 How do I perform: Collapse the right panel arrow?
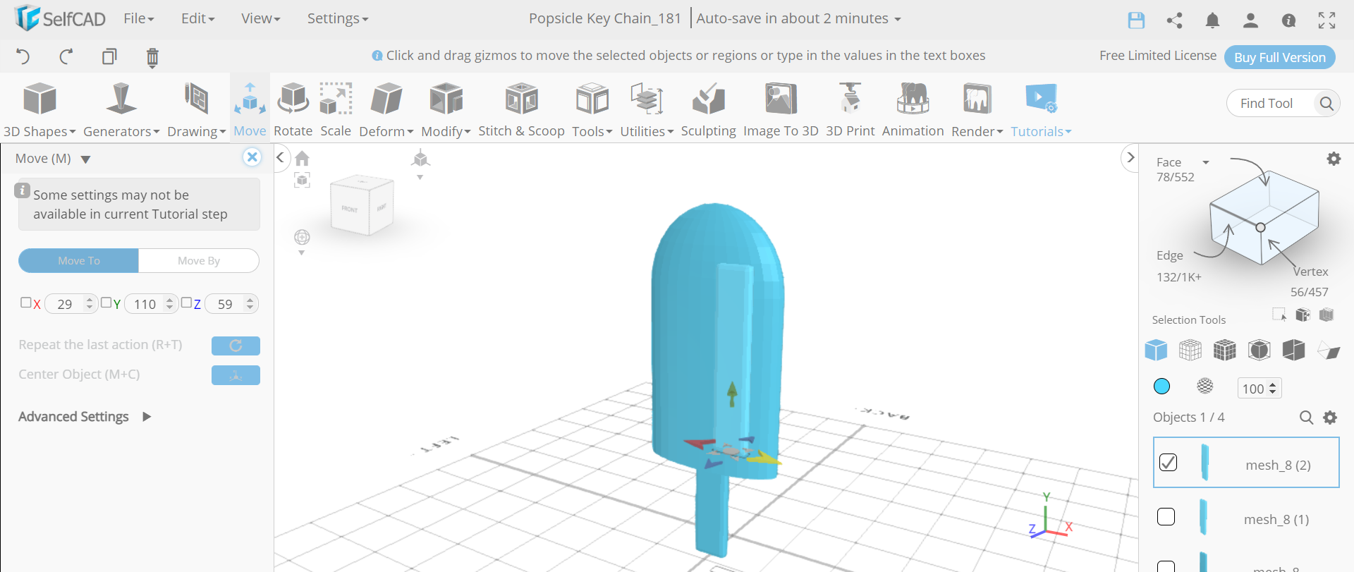[1130, 157]
